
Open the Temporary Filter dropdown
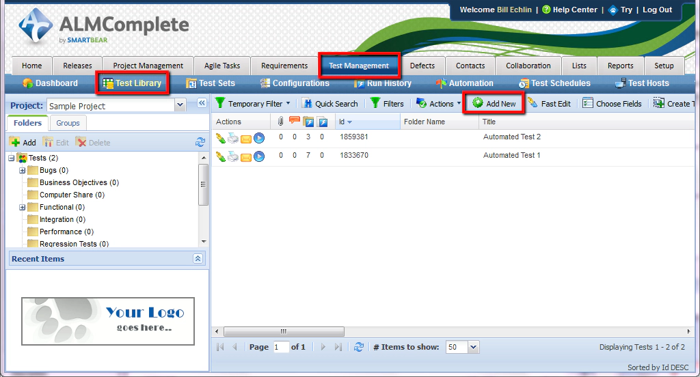[253, 104]
